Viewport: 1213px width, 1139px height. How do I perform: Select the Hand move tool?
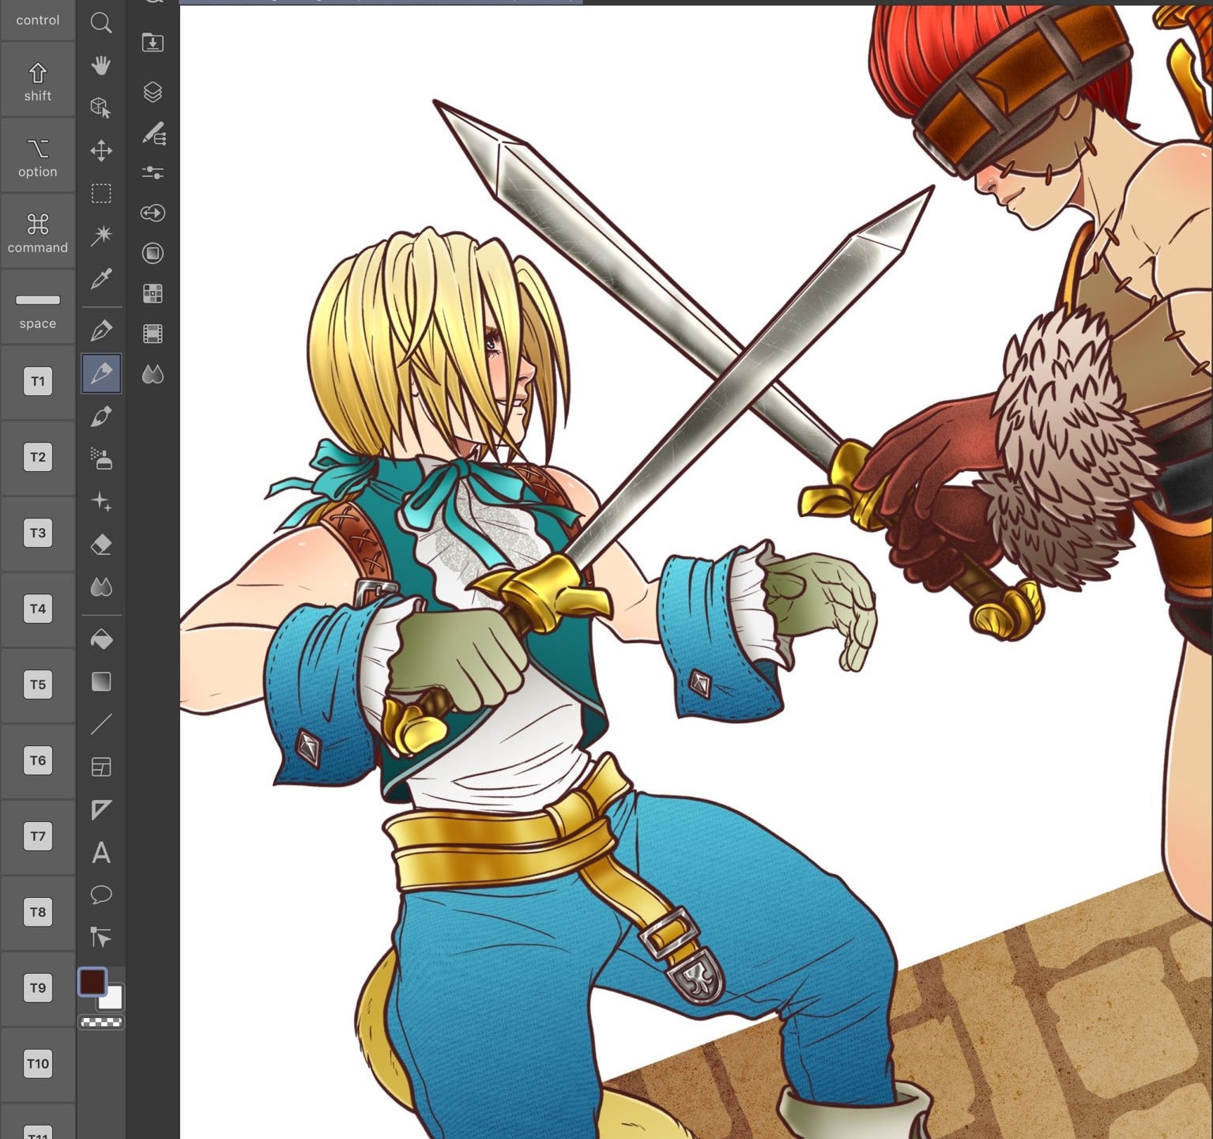coord(100,66)
